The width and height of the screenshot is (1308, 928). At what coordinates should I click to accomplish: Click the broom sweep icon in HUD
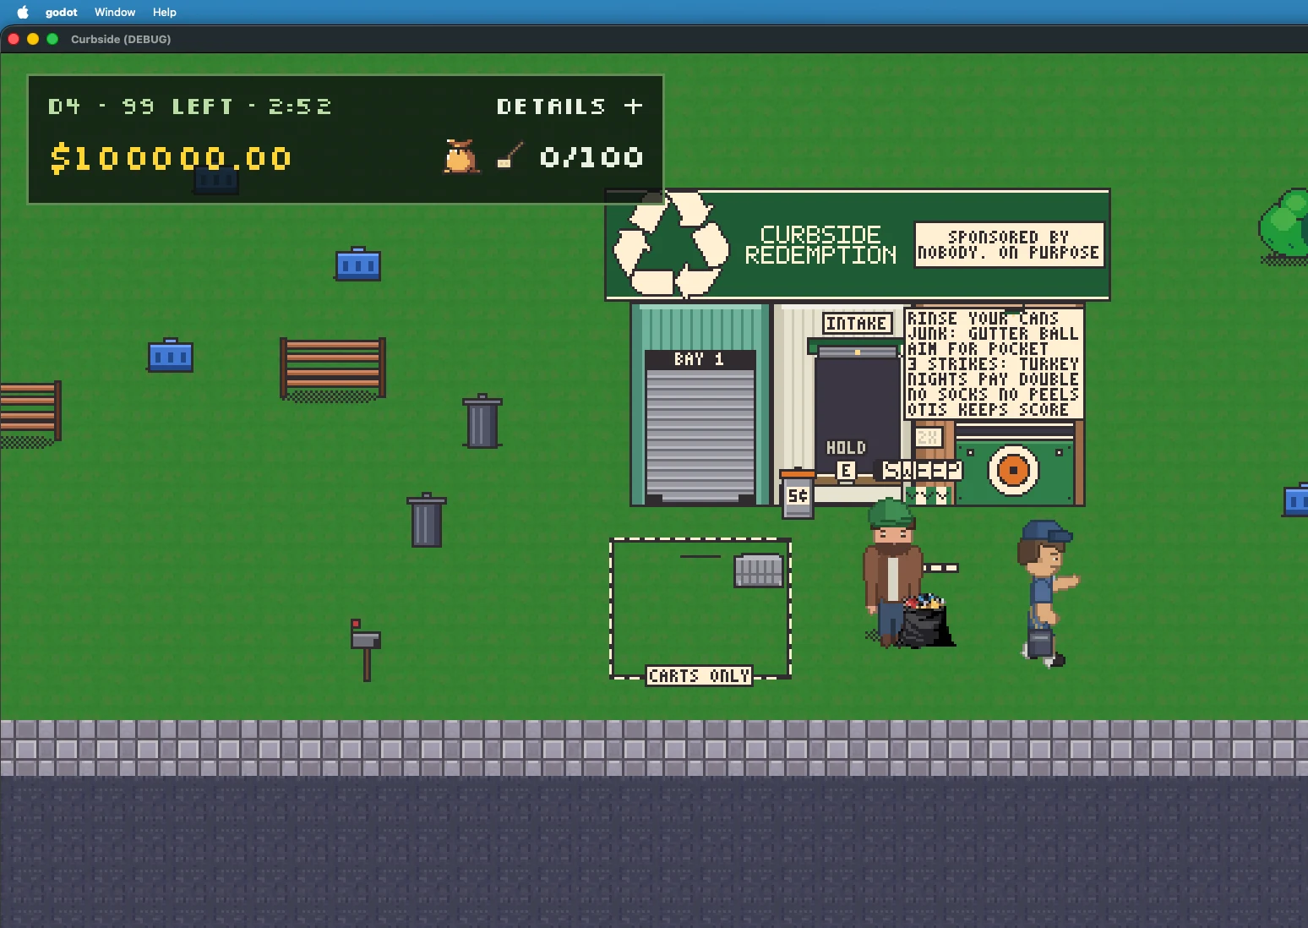510,156
